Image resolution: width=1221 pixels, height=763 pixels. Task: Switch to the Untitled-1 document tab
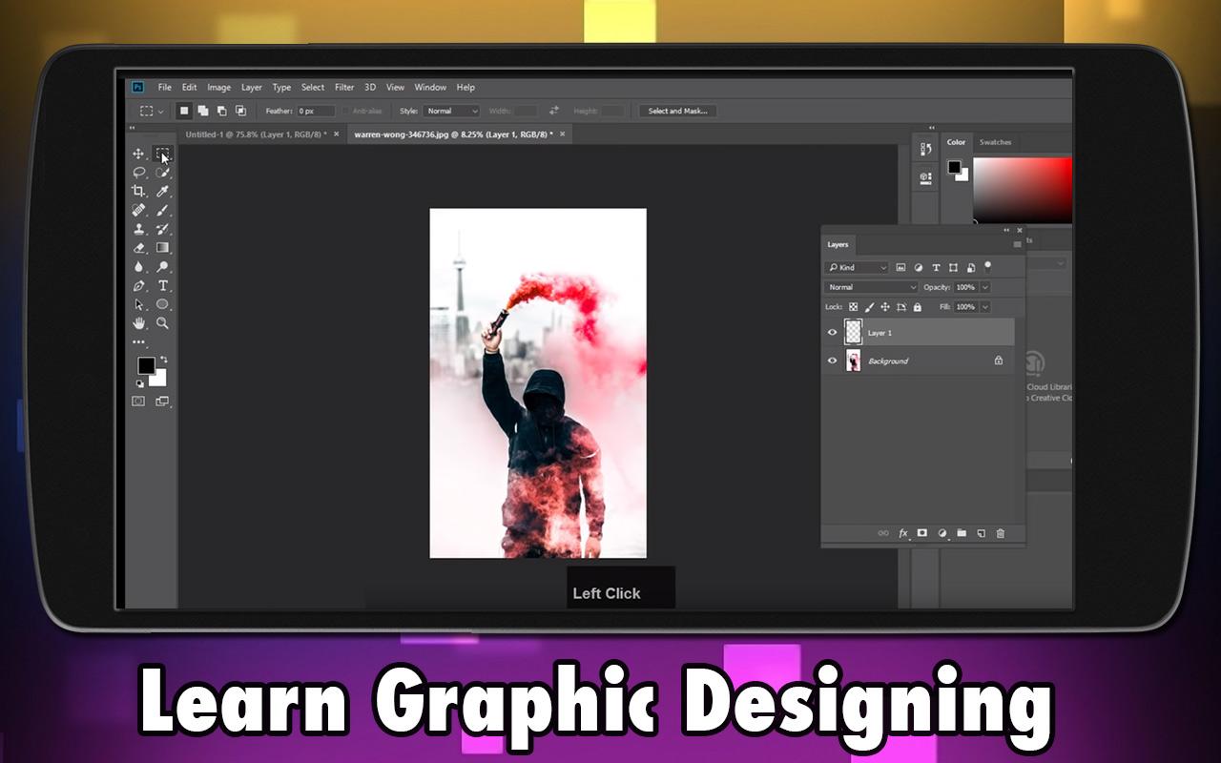point(255,134)
